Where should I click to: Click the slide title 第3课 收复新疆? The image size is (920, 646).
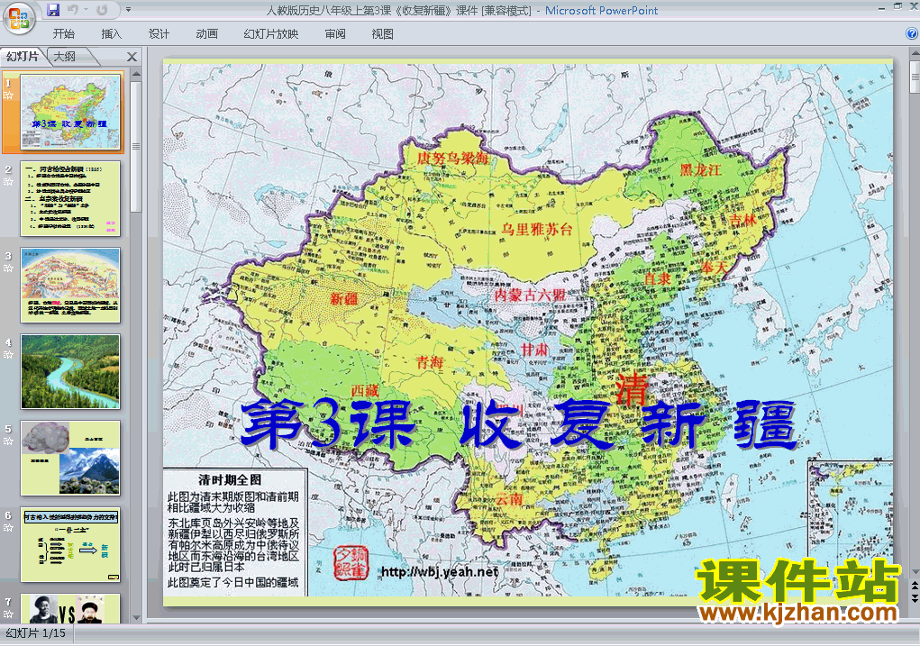pyautogui.click(x=519, y=424)
